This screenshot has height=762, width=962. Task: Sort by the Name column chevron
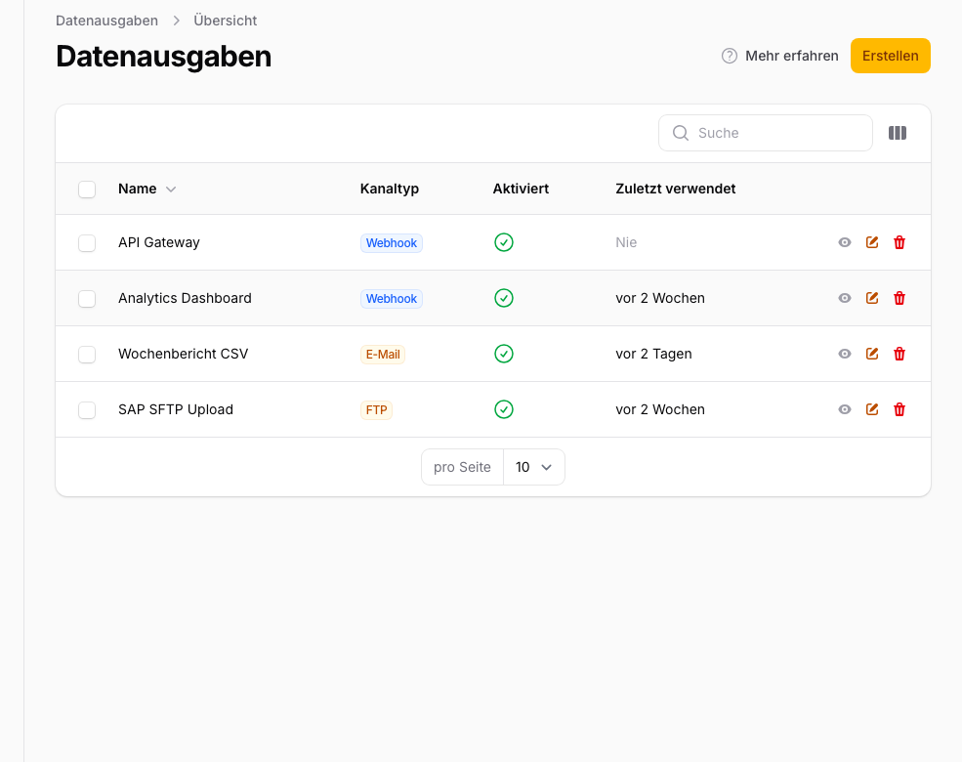[x=171, y=190]
